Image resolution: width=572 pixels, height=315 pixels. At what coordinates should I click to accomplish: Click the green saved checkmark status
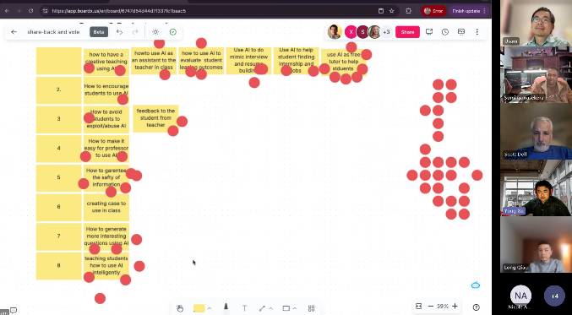[173, 32]
